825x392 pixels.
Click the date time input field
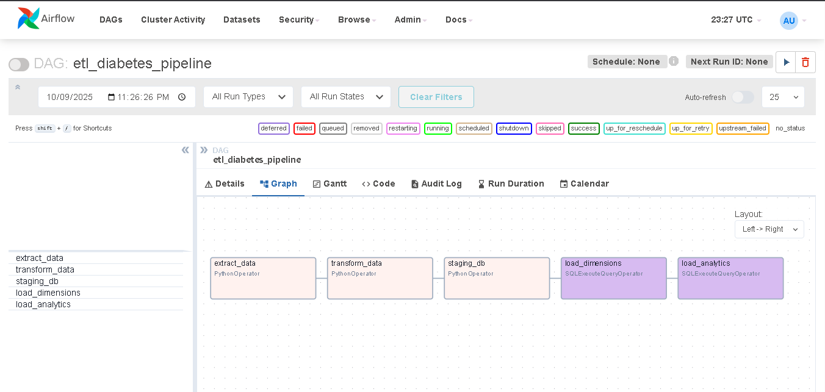click(117, 97)
